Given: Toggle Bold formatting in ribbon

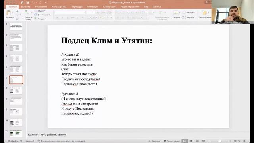Looking at the screenshot, I should click(x=57, y=17).
